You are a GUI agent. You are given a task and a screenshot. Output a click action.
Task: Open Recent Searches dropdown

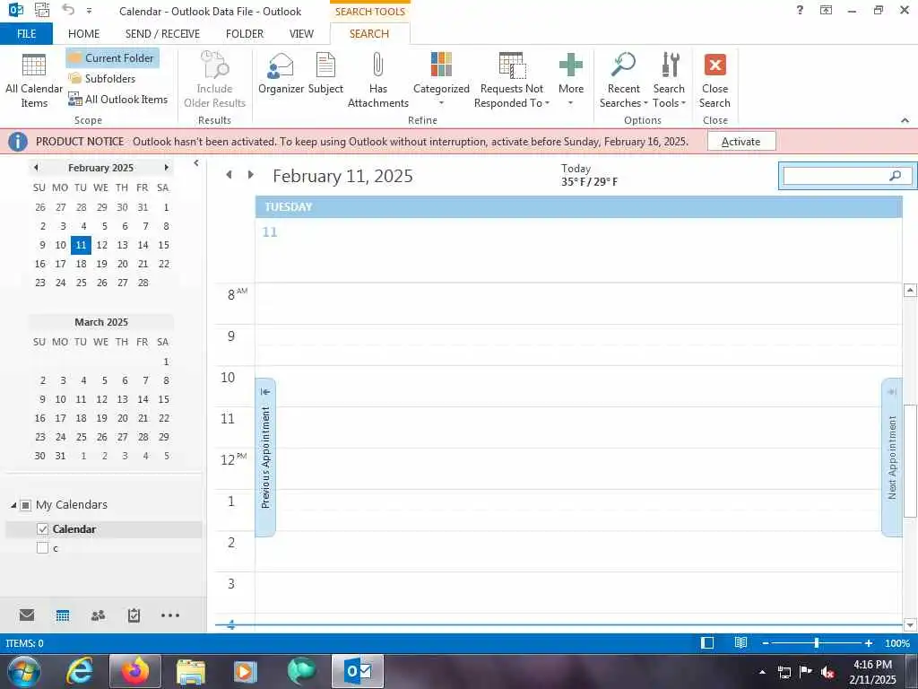click(x=624, y=80)
